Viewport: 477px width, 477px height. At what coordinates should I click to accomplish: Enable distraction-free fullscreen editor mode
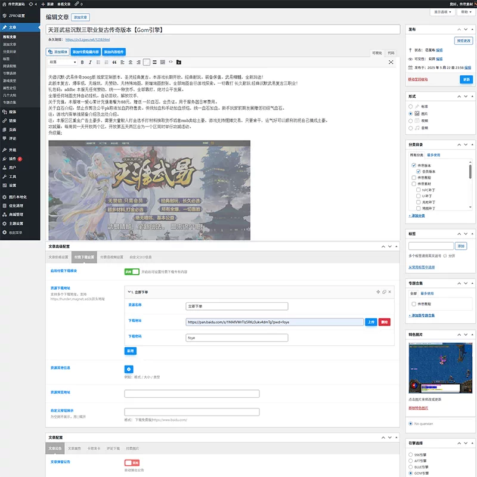(x=391, y=63)
